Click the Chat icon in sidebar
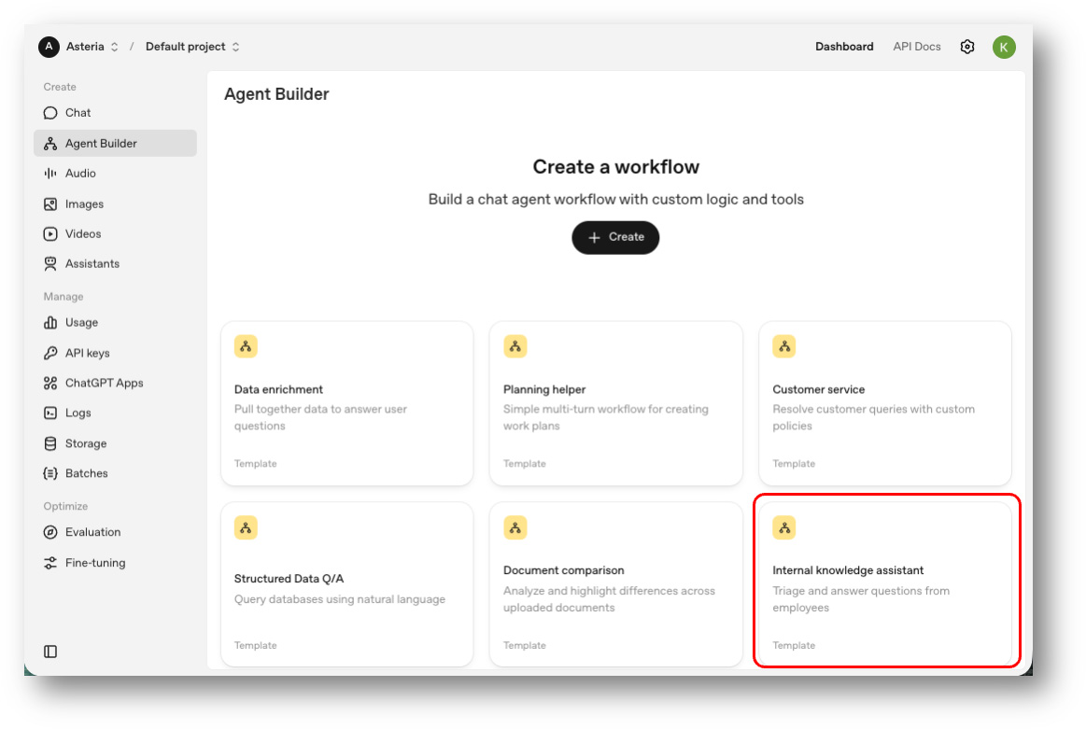The image size is (1086, 729). coord(50,113)
